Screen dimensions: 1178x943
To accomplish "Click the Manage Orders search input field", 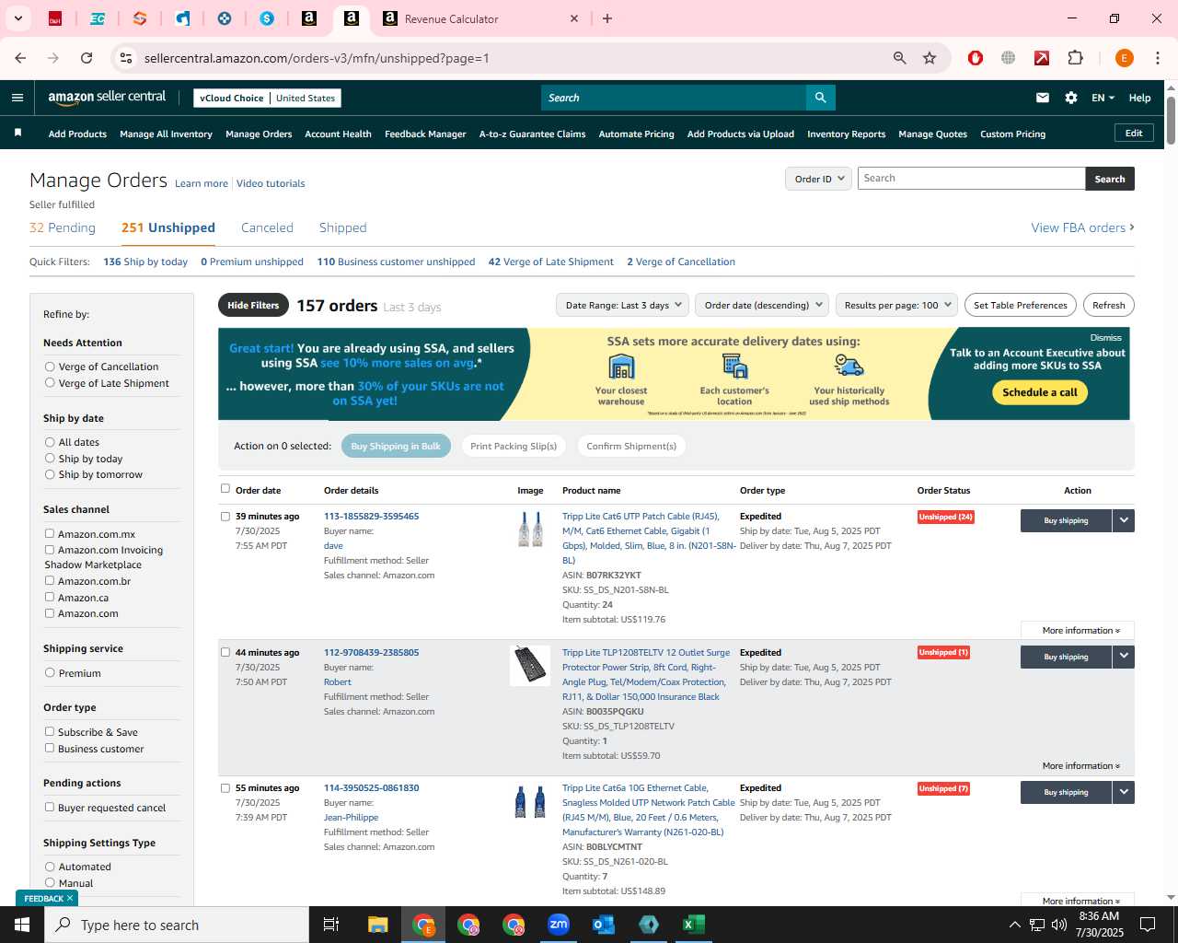I will click(971, 179).
